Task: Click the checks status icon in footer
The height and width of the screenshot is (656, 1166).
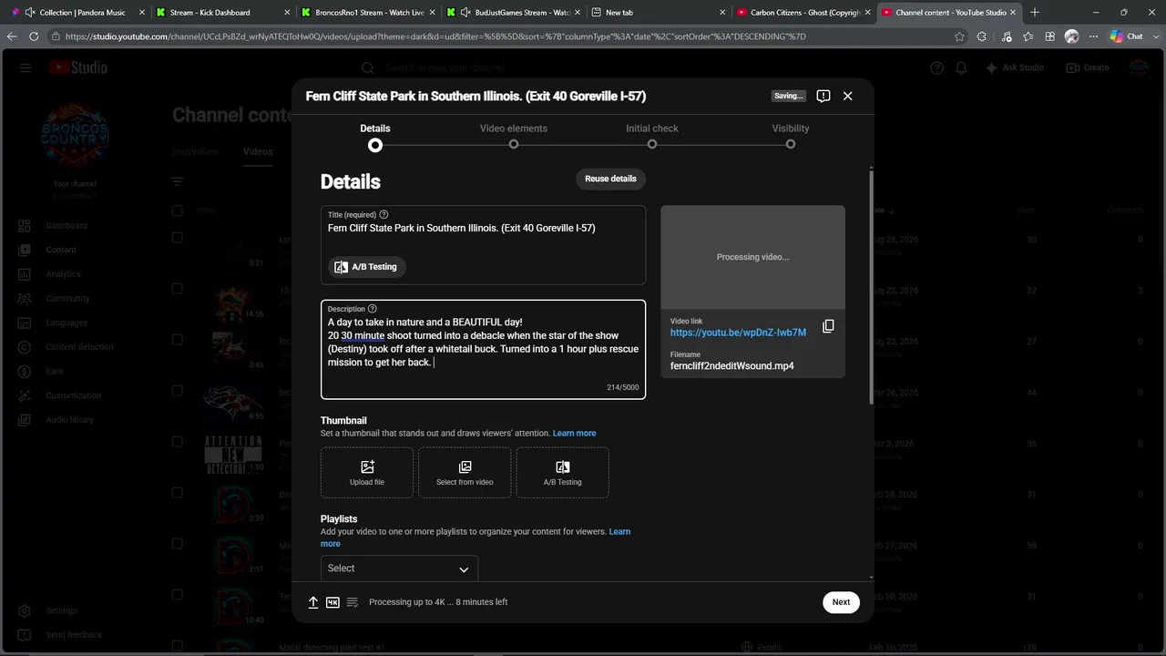Action: click(x=353, y=602)
